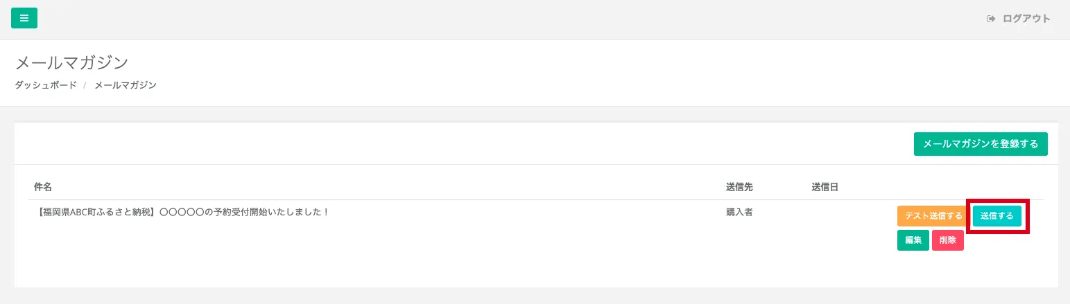This screenshot has height=304, width=1070.
Task: Select the 【福岡県ABC町ふるさと納税】 subject text
Action: coord(96,212)
